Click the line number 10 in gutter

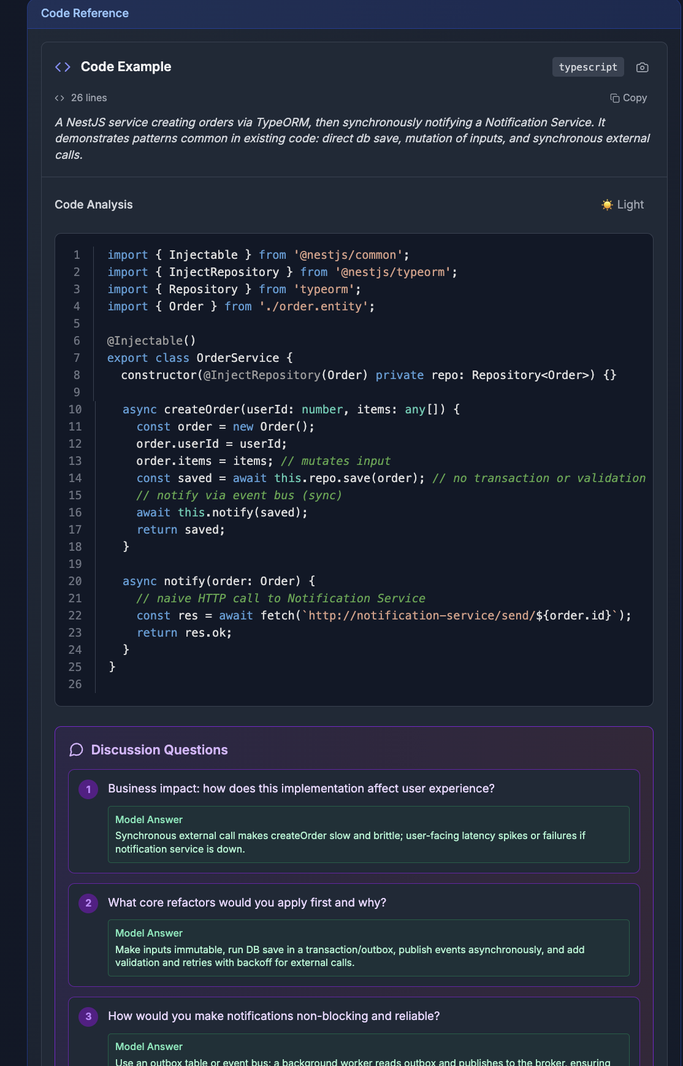(75, 410)
